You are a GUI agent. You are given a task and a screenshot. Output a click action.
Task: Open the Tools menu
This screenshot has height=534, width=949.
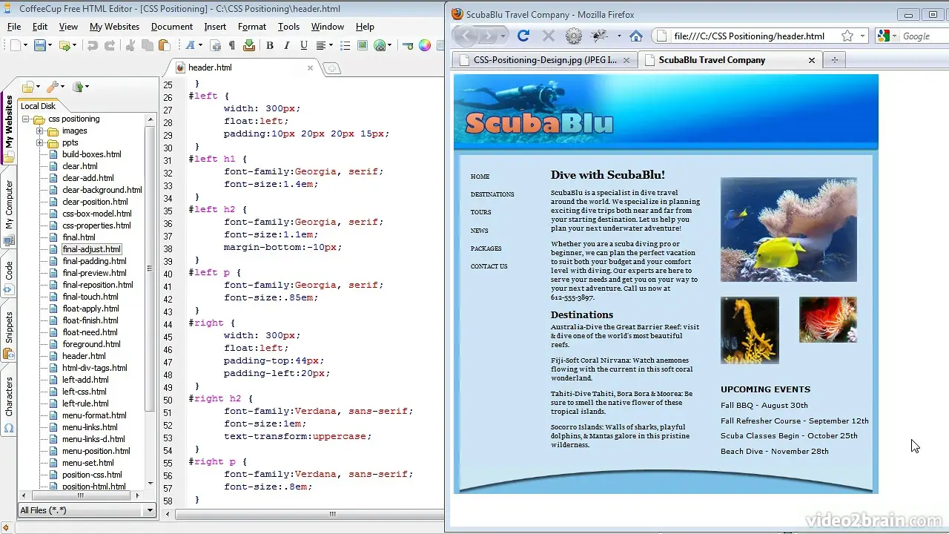point(288,27)
